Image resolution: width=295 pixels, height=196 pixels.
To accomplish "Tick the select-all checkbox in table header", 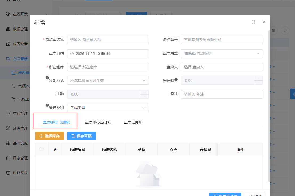I will [42, 149].
